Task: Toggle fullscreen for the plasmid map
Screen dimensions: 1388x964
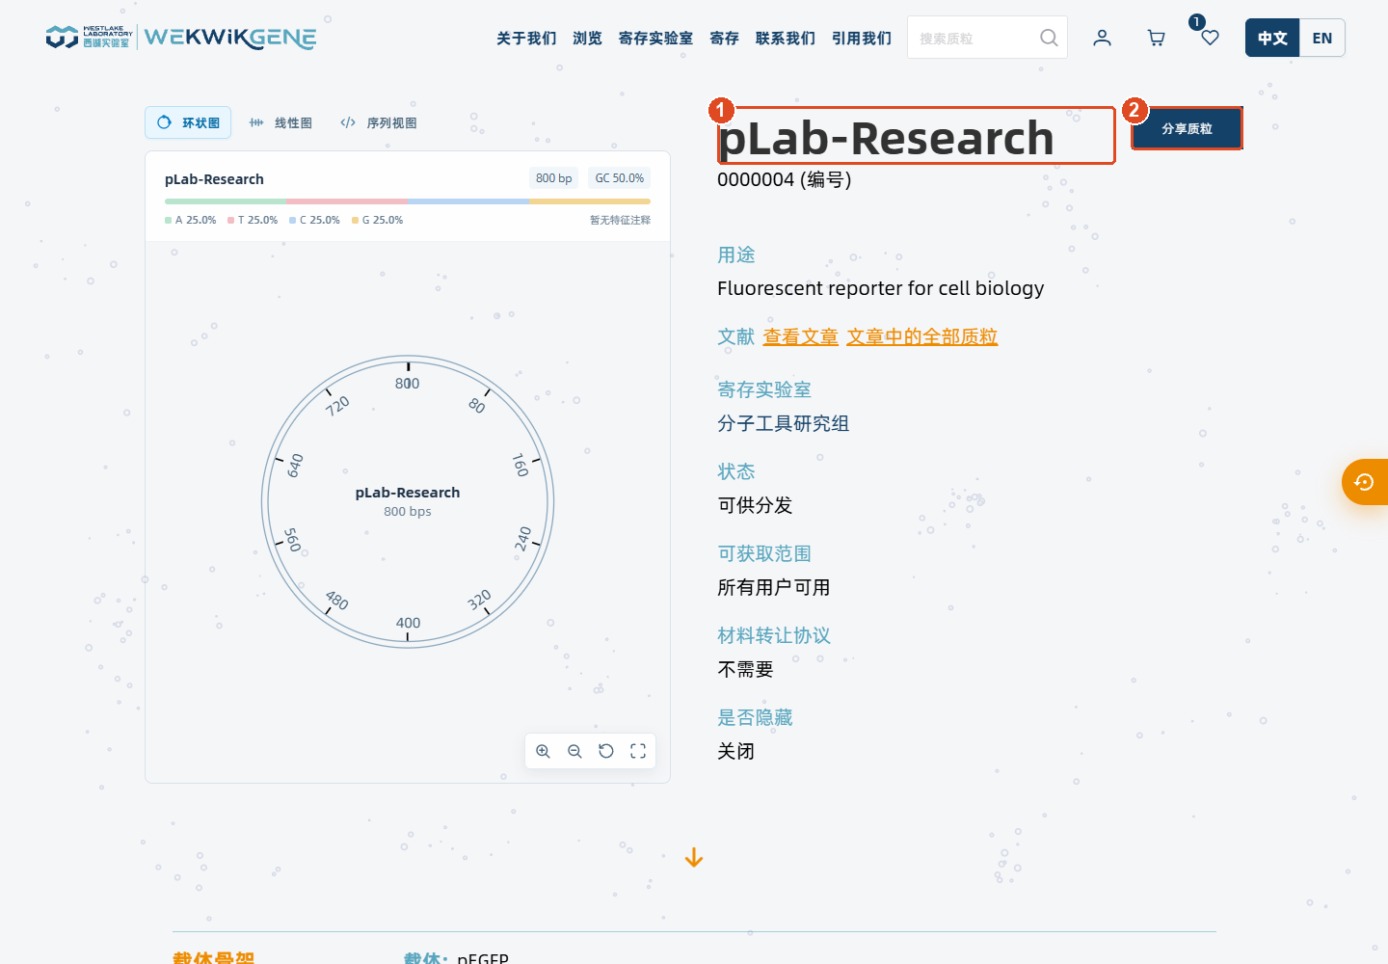Action: [x=638, y=751]
